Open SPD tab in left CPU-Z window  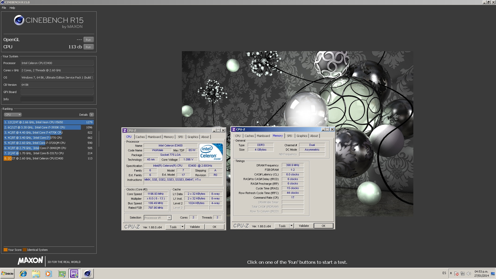pos(181,137)
